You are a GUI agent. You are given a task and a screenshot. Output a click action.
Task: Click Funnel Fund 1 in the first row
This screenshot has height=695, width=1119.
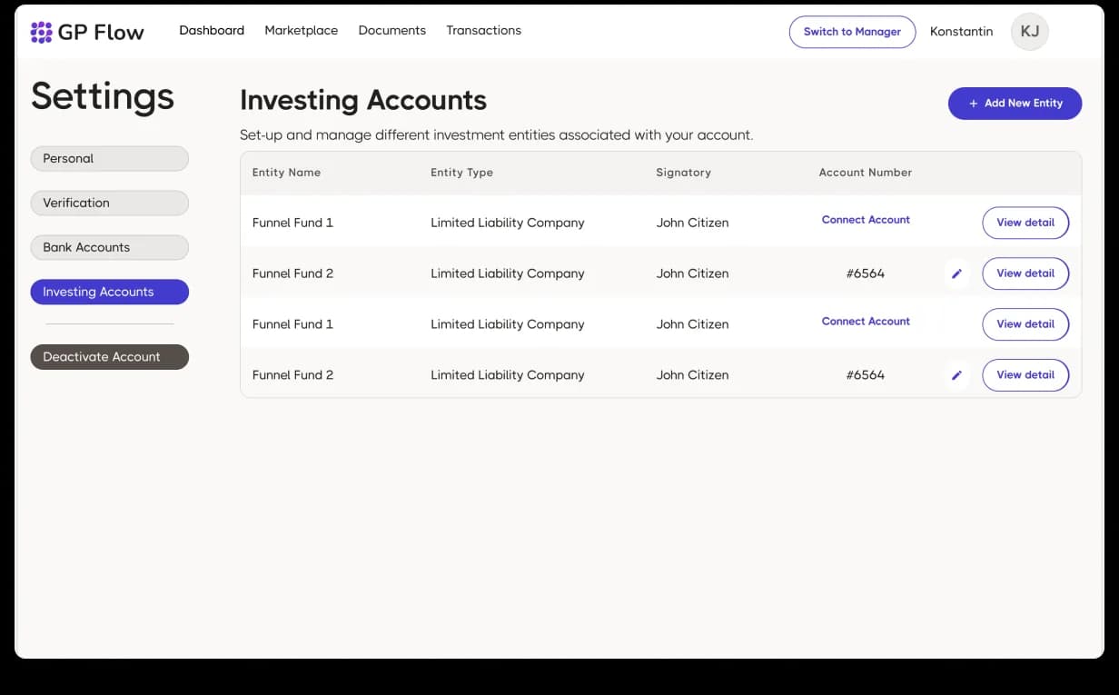coord(292,223)
